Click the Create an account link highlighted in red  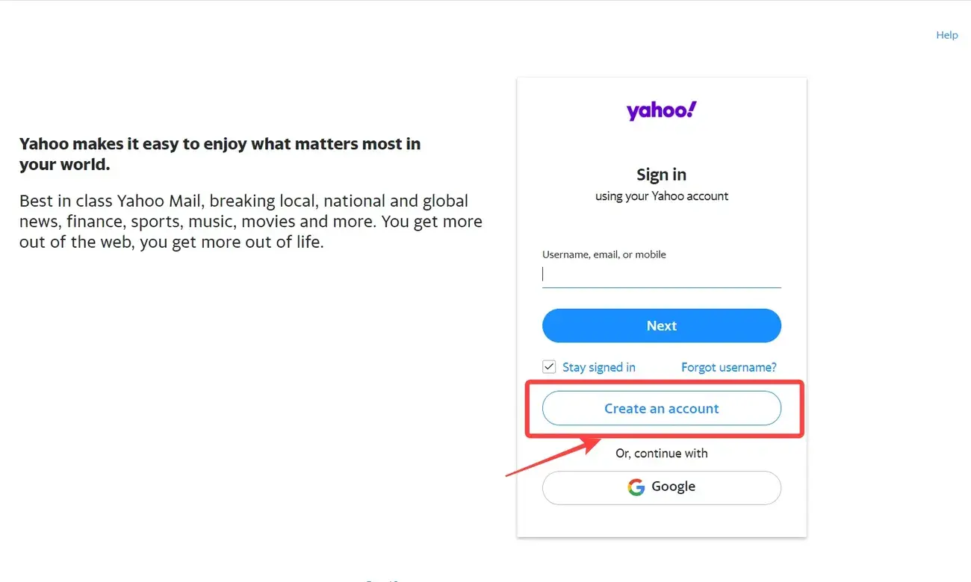(x=660, y=408)
